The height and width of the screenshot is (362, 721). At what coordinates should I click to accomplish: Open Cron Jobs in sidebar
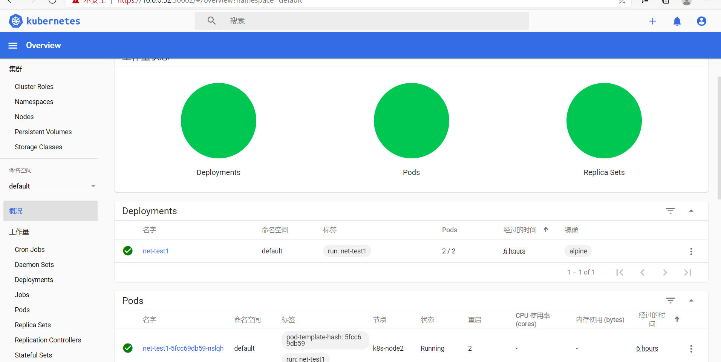tap(29, 250)
